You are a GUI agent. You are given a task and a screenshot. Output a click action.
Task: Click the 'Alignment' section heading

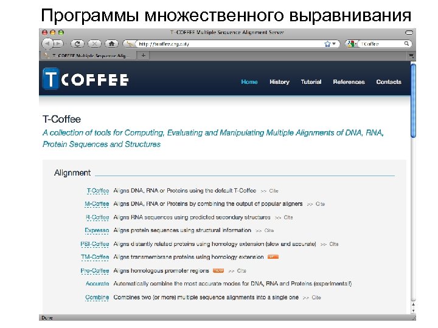click(72, 173)
